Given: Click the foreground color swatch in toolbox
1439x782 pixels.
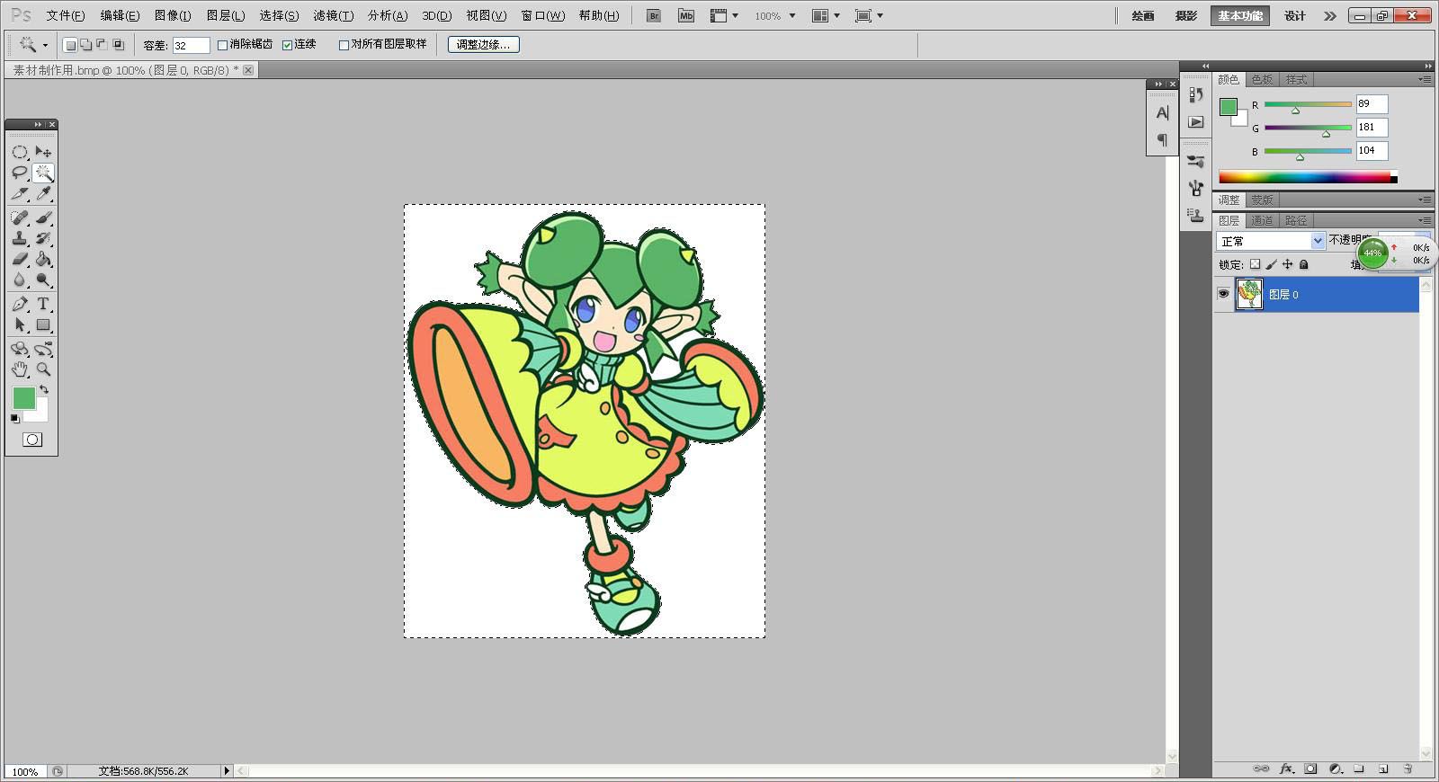Looking at the screenshot, I should [23, 398].
